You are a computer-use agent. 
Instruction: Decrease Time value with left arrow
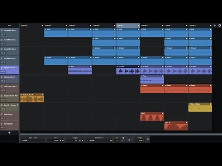point(61,141)
